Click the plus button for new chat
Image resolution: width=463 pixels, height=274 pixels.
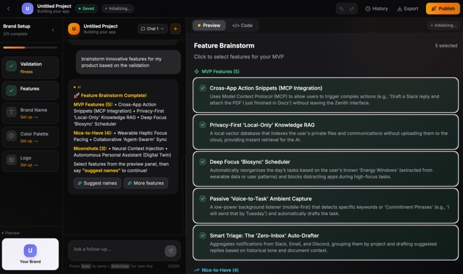click(x=175, y=29)
